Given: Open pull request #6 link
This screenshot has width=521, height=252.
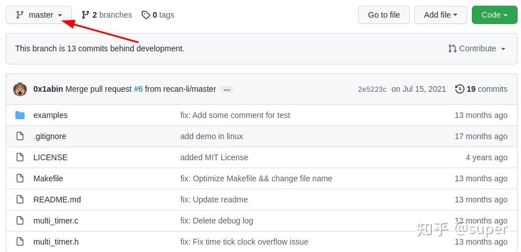Looking at the screenshot, I should coord(138,89).
